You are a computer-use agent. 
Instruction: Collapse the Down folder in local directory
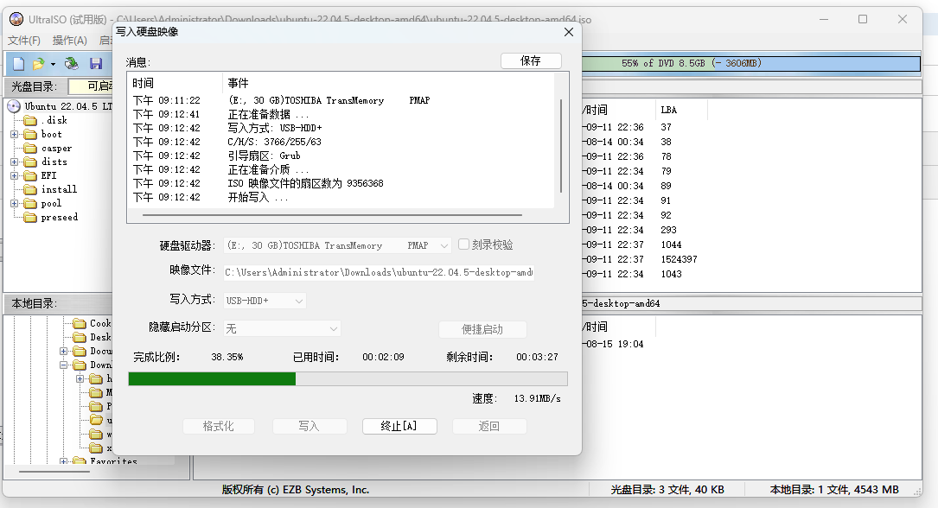(x=63, y=365)
